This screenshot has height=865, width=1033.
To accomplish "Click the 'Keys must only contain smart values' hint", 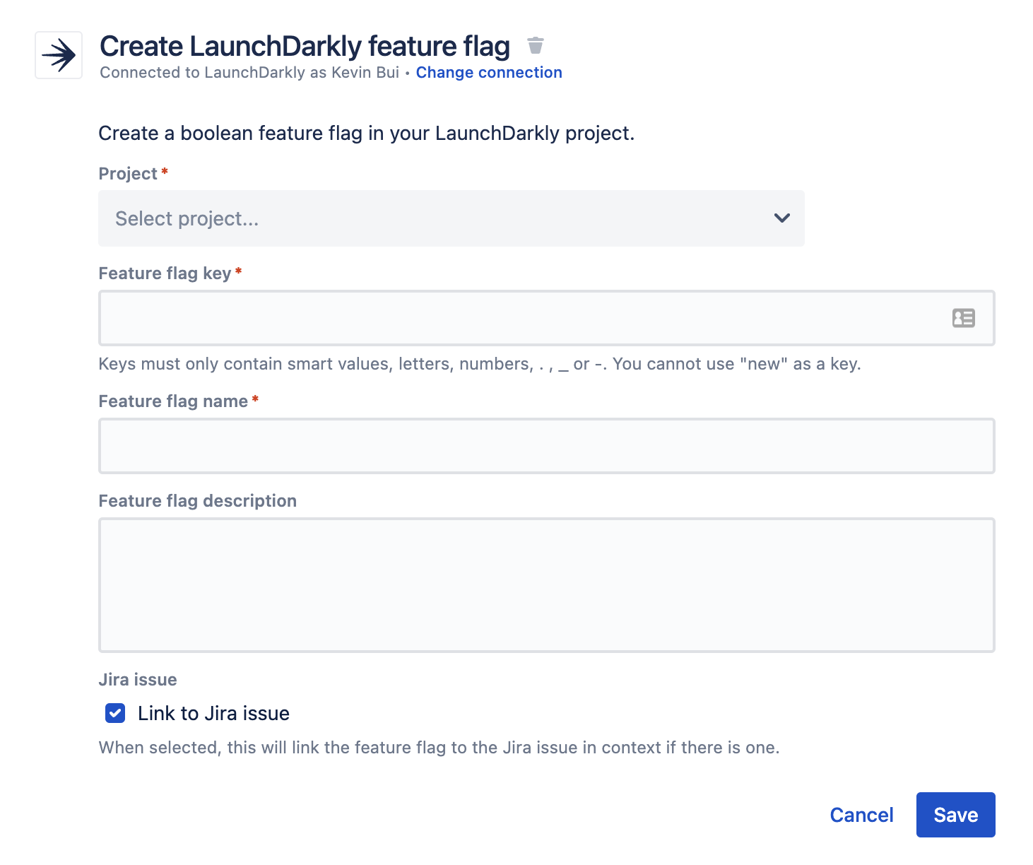I will coord(480,364).
